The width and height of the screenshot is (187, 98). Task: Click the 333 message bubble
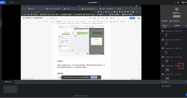click(167, 78)
